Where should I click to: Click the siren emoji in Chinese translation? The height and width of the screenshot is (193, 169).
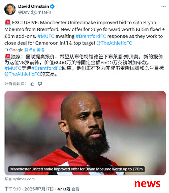[7, 57]
